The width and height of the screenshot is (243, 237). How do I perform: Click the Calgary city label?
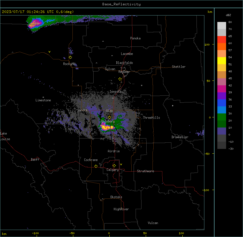pos(112,170)
